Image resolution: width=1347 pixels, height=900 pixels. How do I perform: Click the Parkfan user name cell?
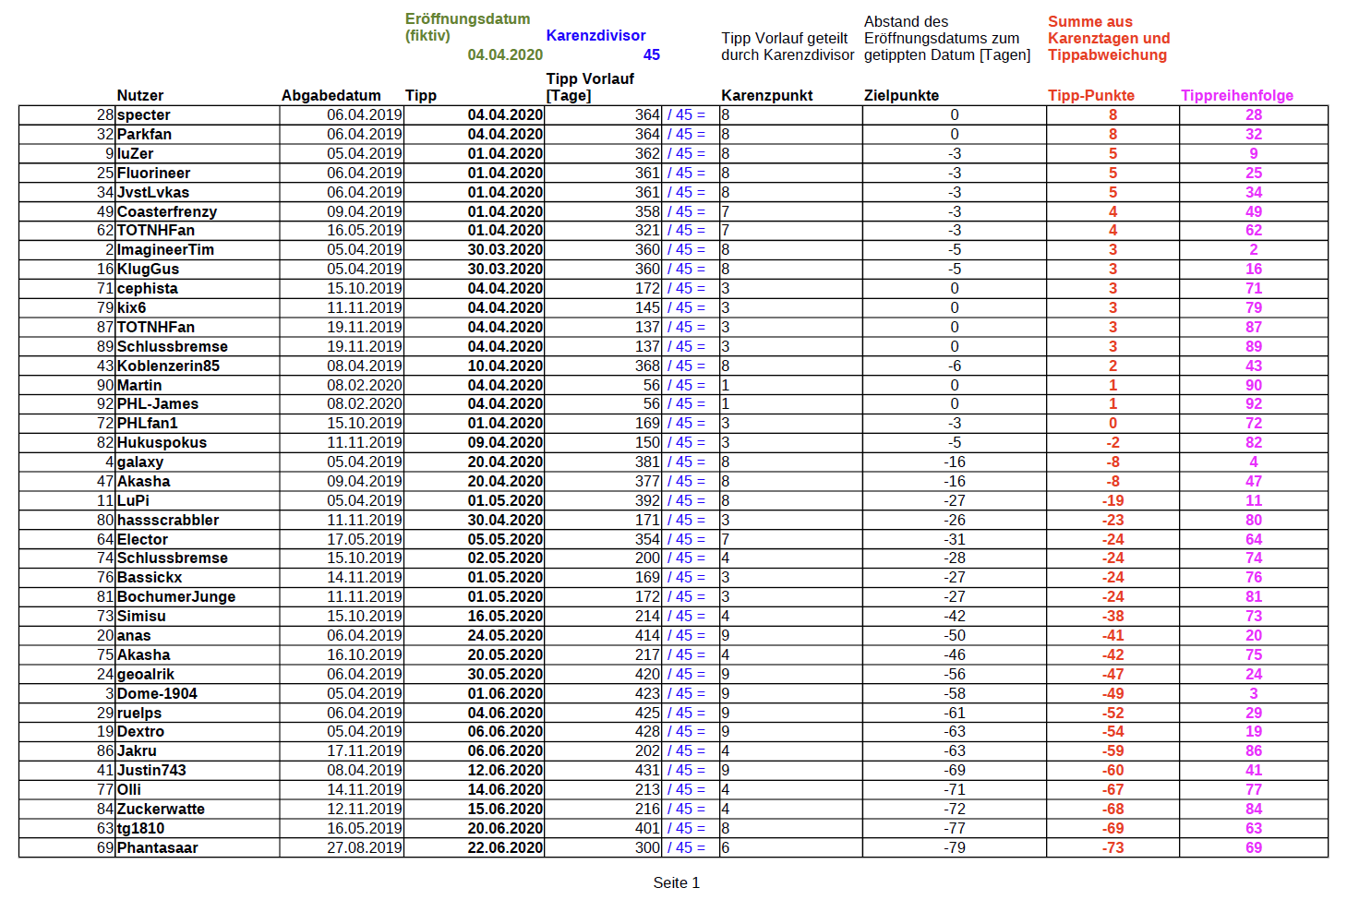point(144,135)
